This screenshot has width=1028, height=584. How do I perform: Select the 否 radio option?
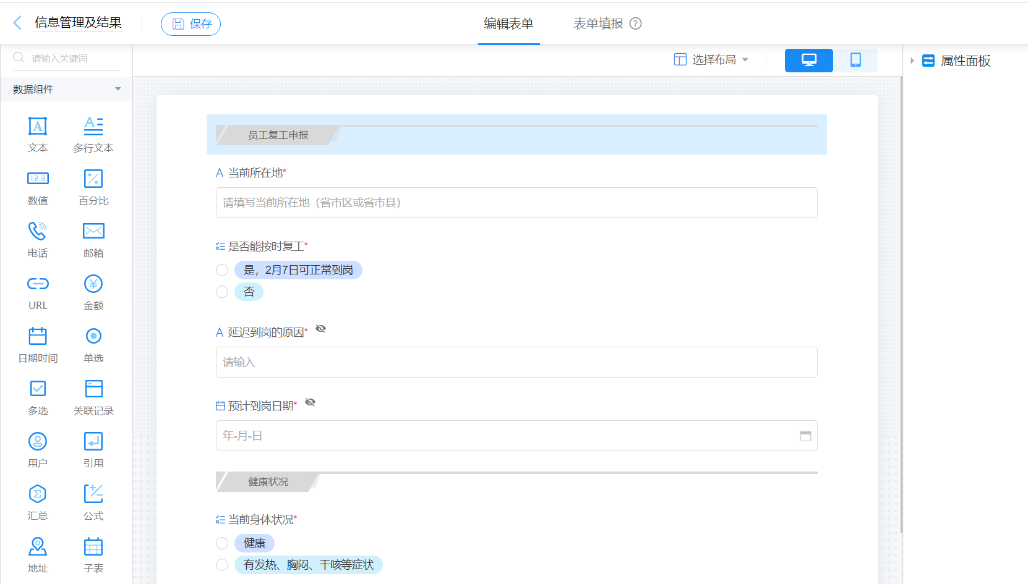(222, 292)
